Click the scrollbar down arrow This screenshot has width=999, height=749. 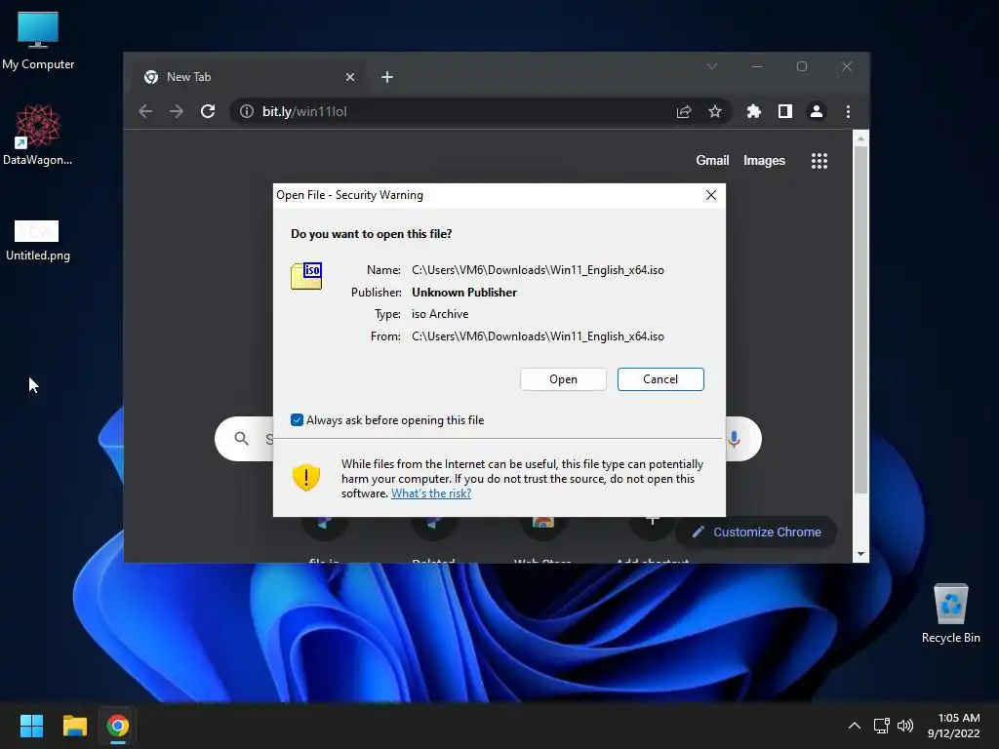[x=860, y=554]
